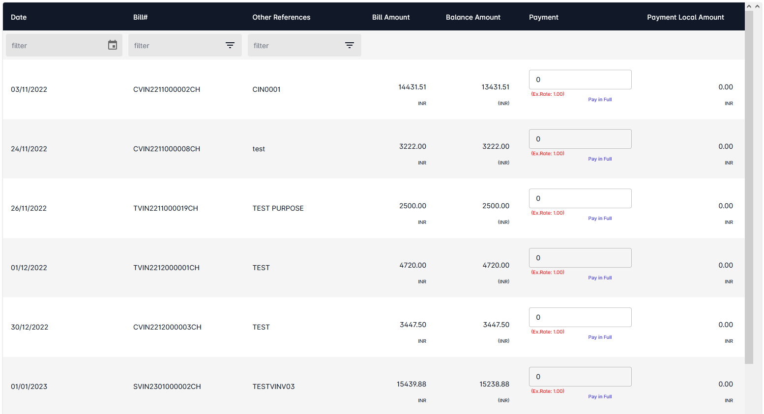764x414 pixels.
Task: Open the Bill# filter options icon
Action: 230,45
